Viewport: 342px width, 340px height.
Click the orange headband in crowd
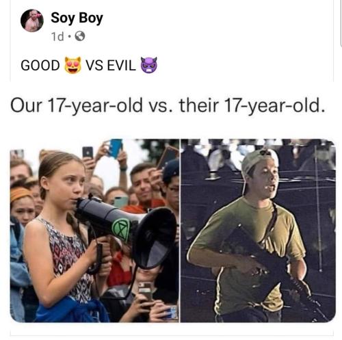point(21,194)
